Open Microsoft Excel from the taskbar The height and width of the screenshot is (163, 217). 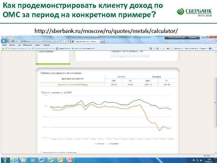[52, 160]
